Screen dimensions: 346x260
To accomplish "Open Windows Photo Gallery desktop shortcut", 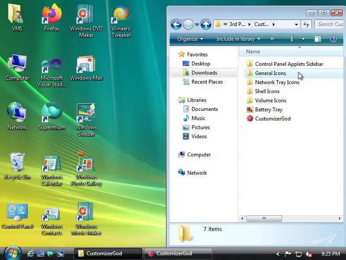I will pyautogui.click(x=86, y=169).
